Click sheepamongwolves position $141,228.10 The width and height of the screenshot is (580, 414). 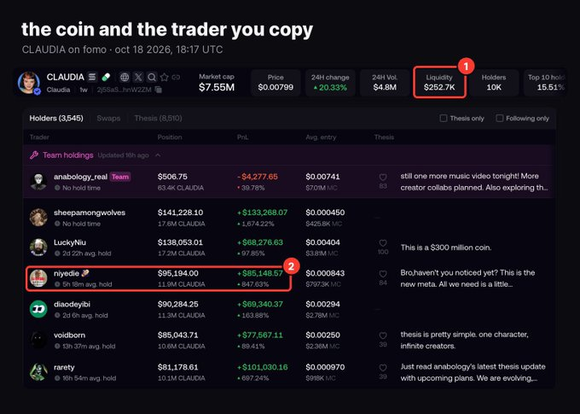tap(180, 213)
